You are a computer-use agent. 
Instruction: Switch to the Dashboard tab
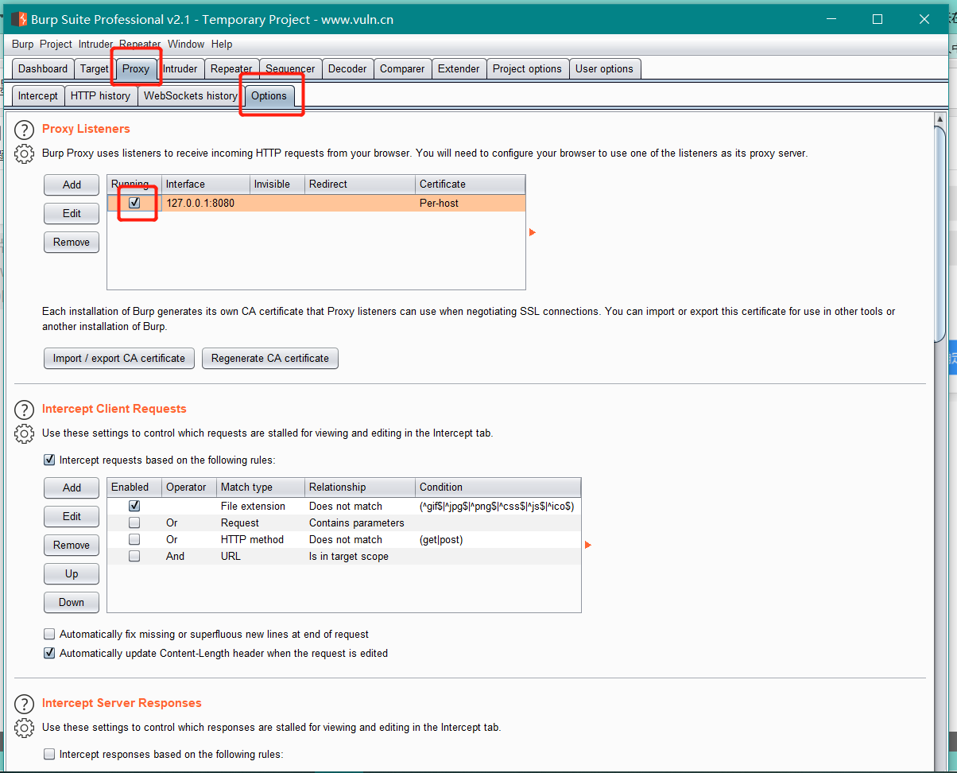pyautogui.click(x=43, y=69)
